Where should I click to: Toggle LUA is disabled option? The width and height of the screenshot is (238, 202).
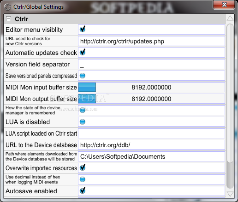coord(83,122)
